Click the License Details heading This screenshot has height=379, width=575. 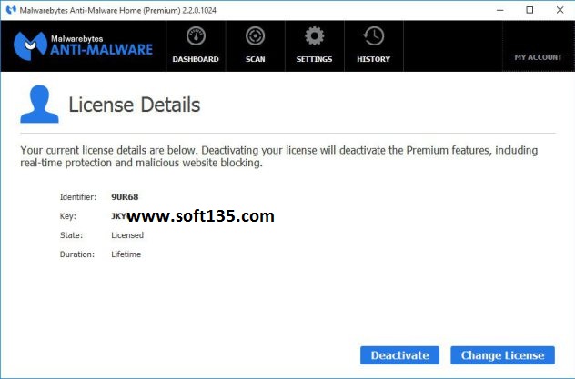point(135,105)
